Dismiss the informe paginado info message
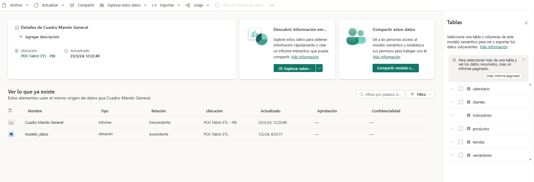Image resolution: width=534 pixels, height=182 pixels. tap(523, 59)
